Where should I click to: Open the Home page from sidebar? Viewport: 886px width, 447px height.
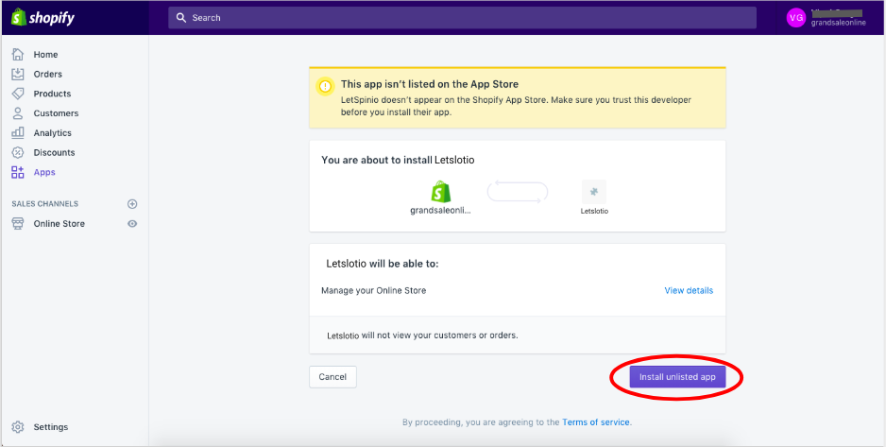[x=45, y=55]
